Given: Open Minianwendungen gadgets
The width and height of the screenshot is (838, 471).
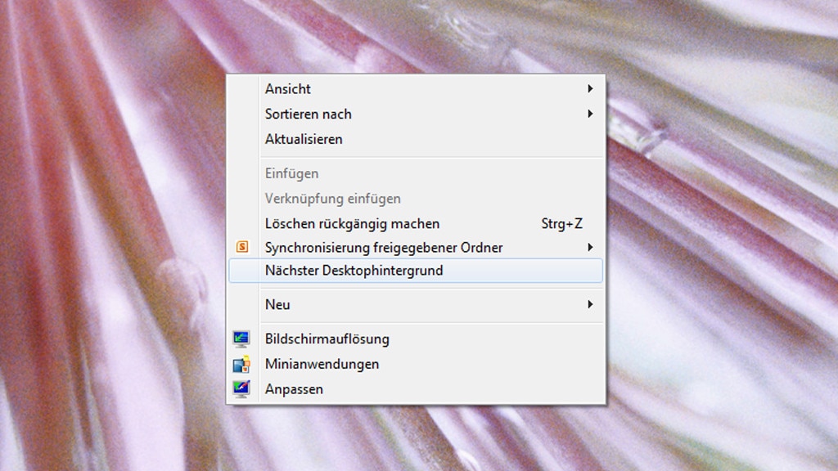Looking at the screenshot, I should coord(415,364).
